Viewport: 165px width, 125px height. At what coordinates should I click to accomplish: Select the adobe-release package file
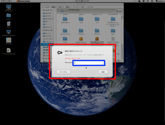81,40
